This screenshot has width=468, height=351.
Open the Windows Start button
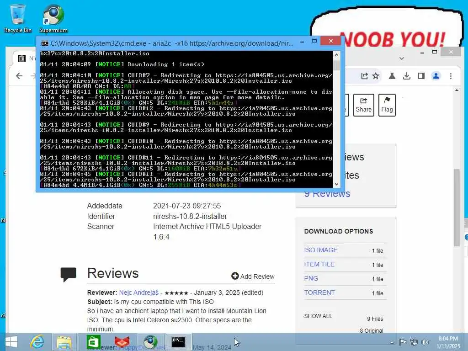pos(11,342)
